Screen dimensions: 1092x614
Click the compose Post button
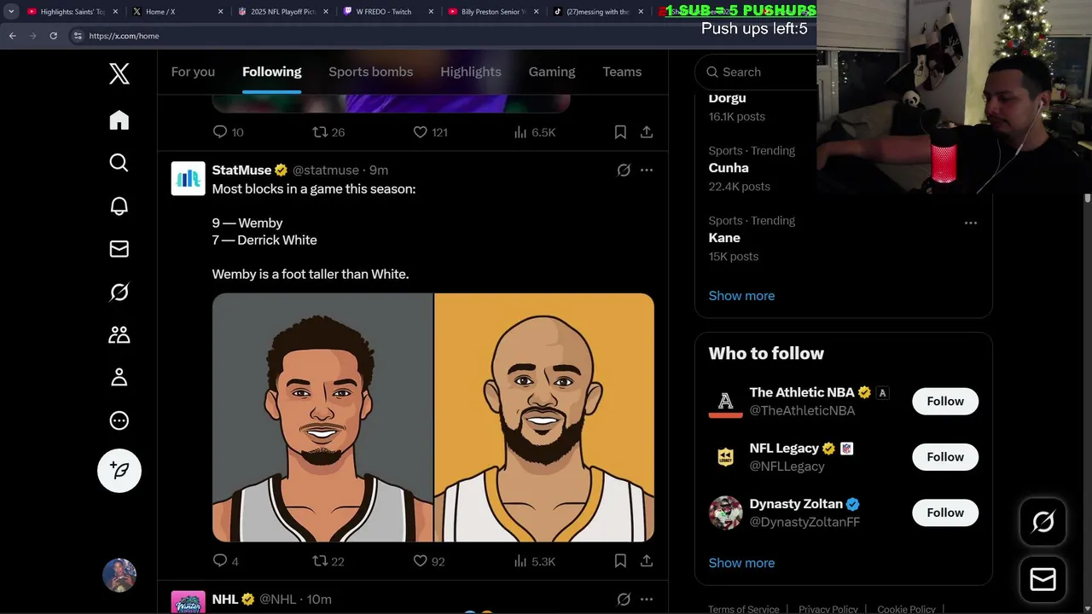click(x=119, y=471)
